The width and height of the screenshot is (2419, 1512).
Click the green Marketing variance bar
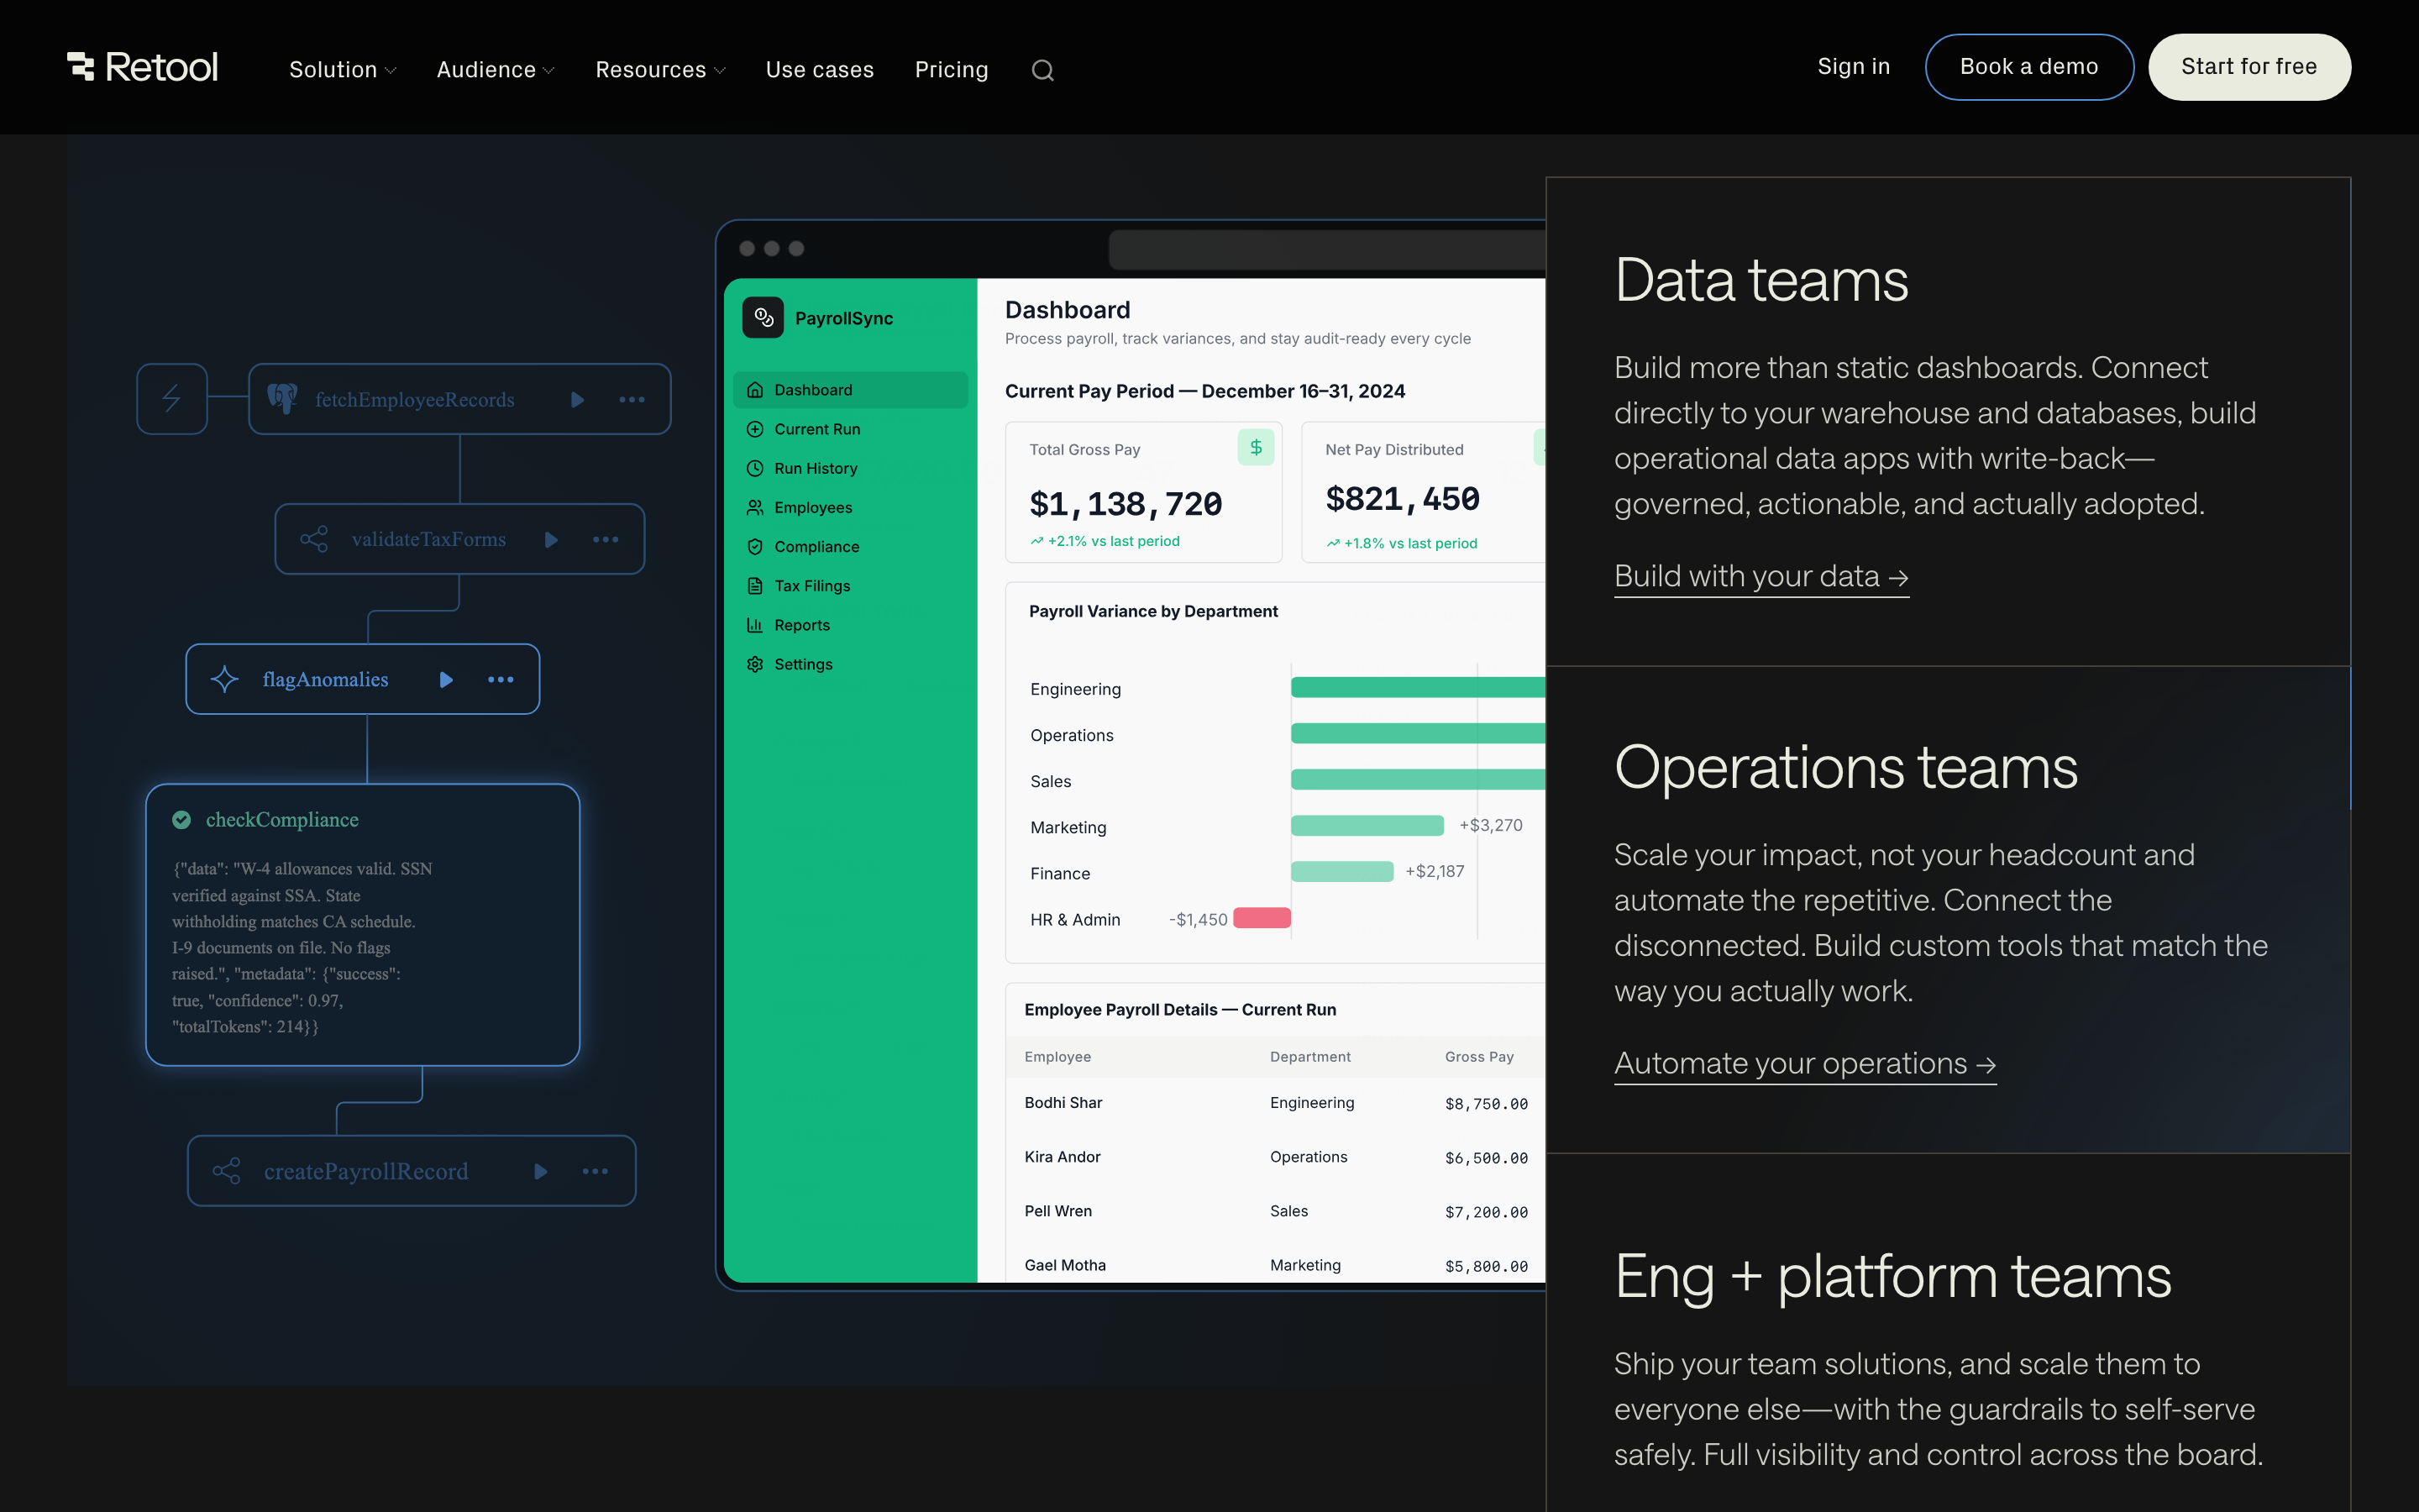pos(1367,826)
